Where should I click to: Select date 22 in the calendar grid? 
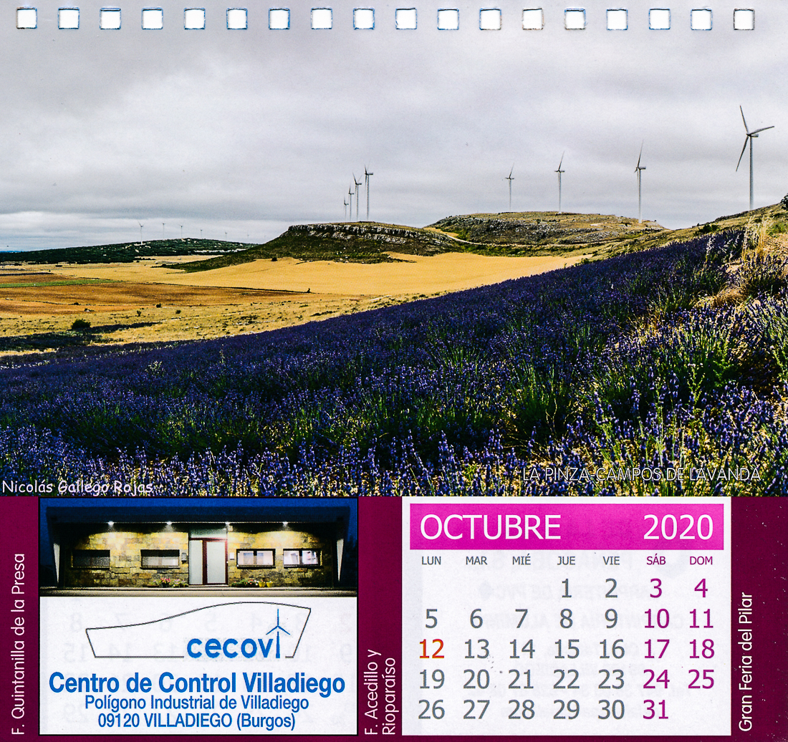(567, 680)
